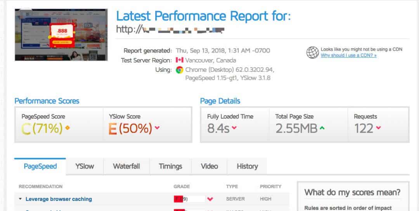419x211 pixels.
Task: Click the Canada flag icon
Action: [180, 60]
